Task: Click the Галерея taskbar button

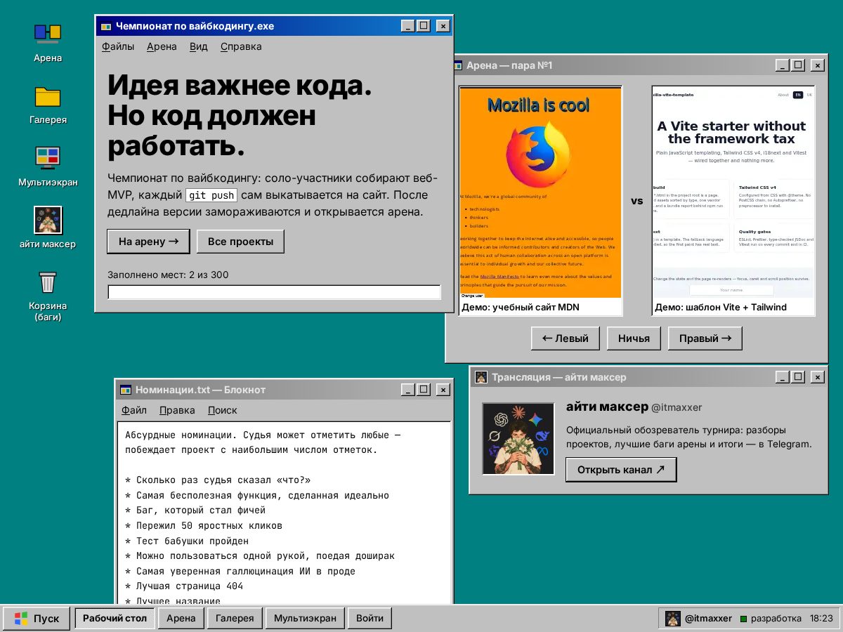Action: click(x=235, y=619)
